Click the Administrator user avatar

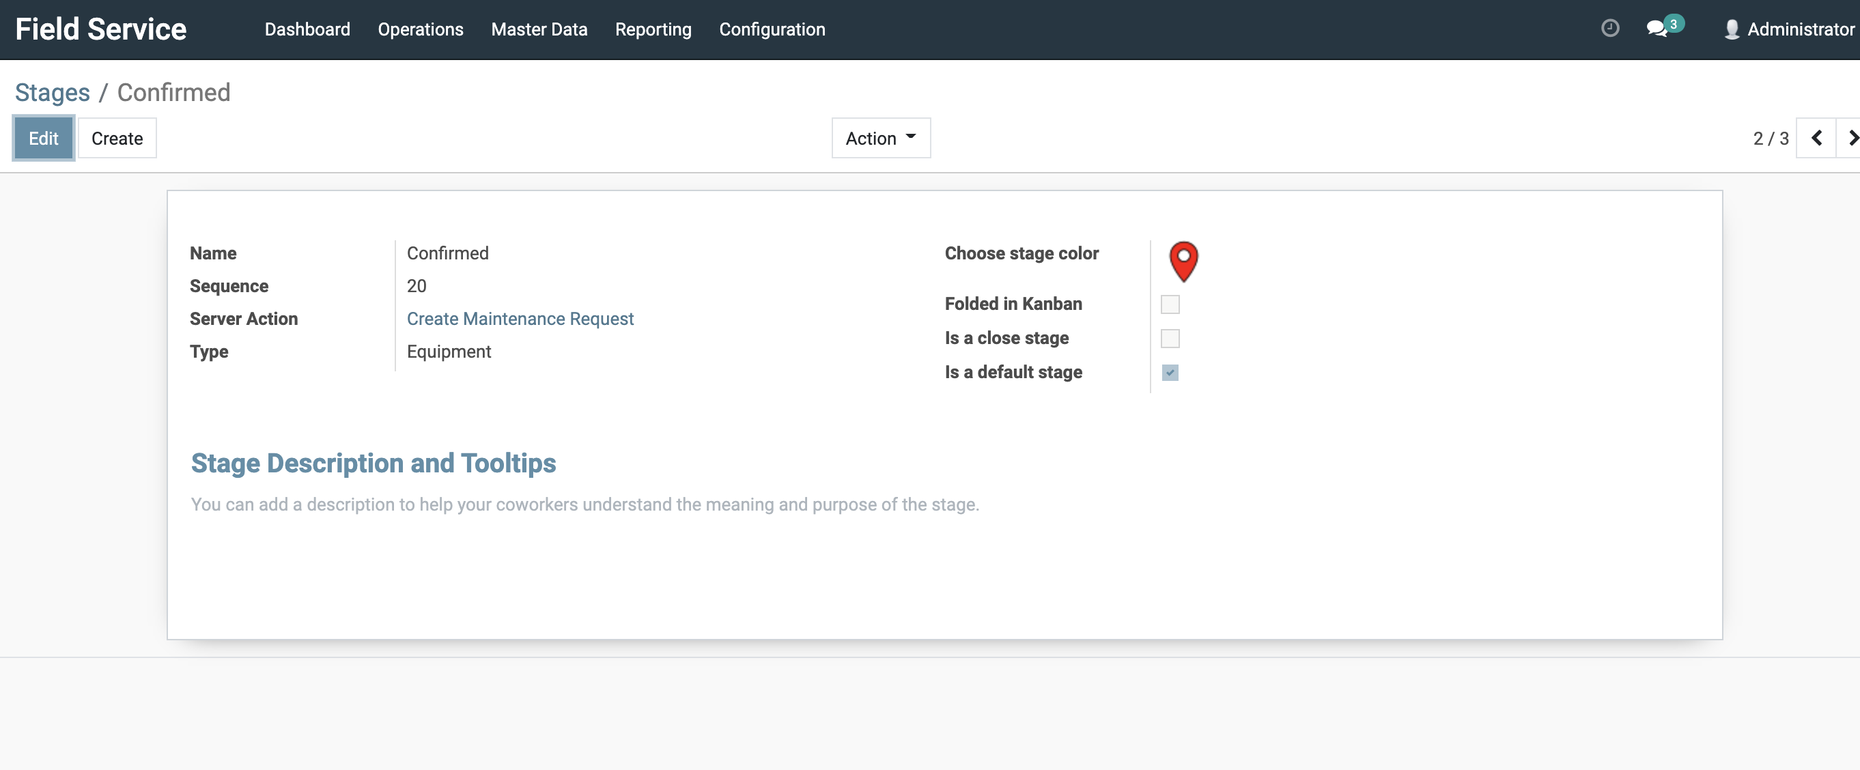tap(1732, 29)
